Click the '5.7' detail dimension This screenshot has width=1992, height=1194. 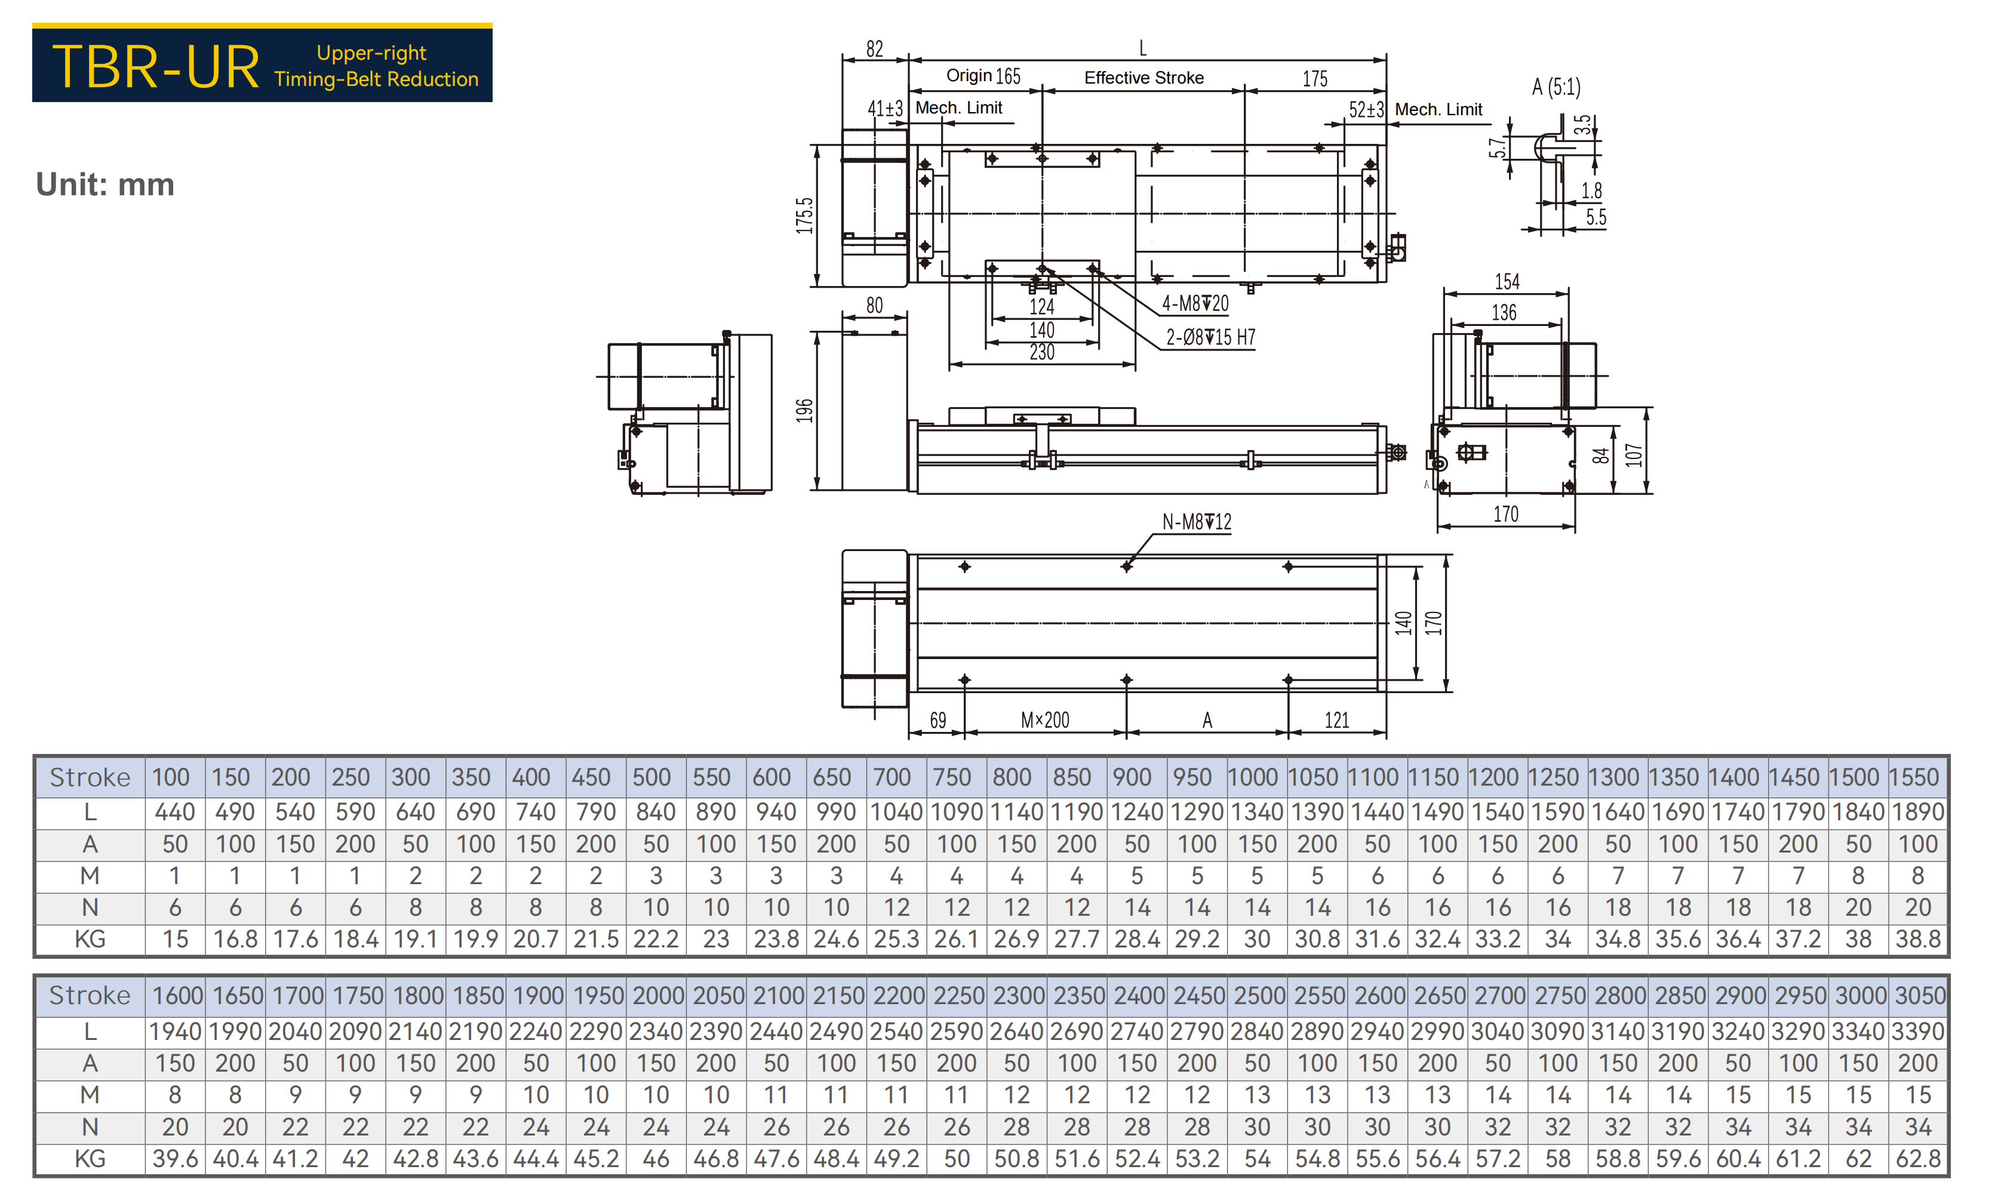[1496, 148]
